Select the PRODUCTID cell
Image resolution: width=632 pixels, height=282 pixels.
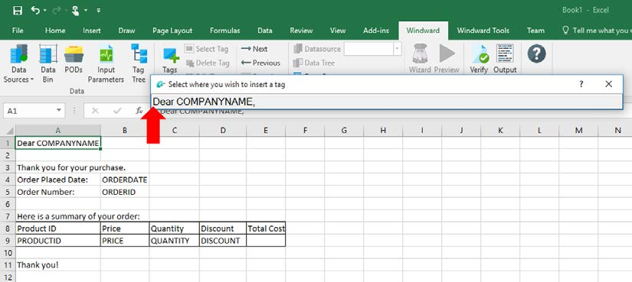pos(58,241)
